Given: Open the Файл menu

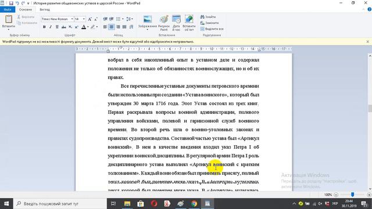Looking at the screenshot, I should [8, 9].
